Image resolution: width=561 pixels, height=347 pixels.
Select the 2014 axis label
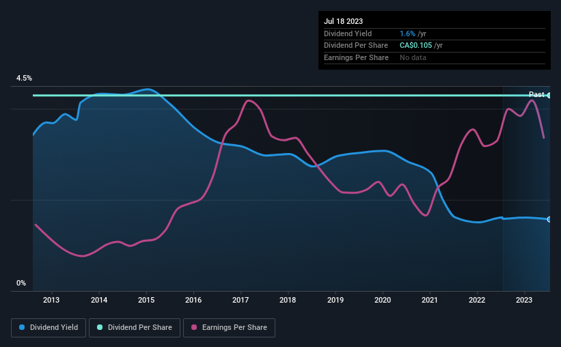tap(99, 300)
